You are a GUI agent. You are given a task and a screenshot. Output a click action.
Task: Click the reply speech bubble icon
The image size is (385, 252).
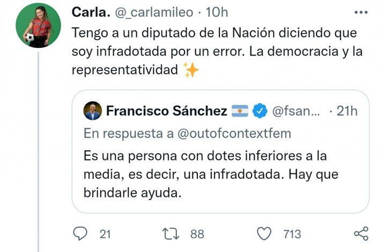(80, 234)
